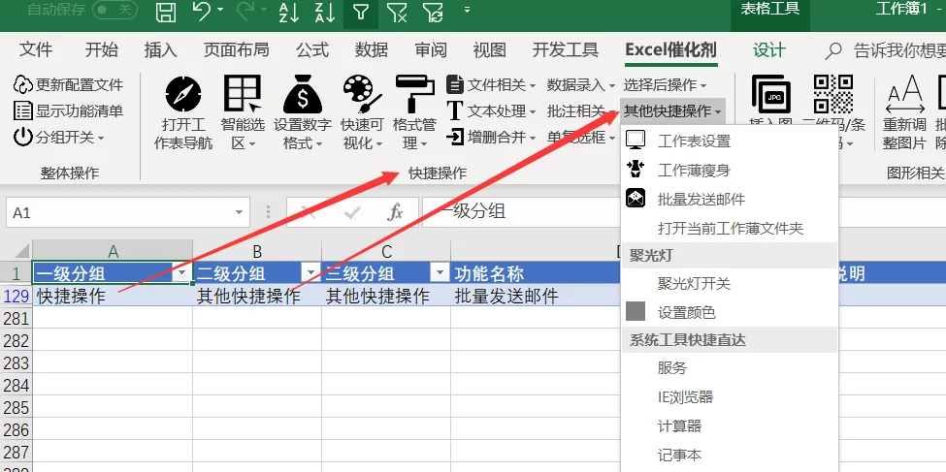Click 显示功能清单 button
The width and height of the screenshot is (946, 472).
(x=68, y=110)
